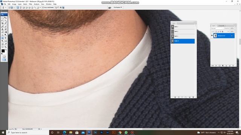The image size is (241, 135).
Task: Add layer mask in Layers panel
Action: point(220,66)
